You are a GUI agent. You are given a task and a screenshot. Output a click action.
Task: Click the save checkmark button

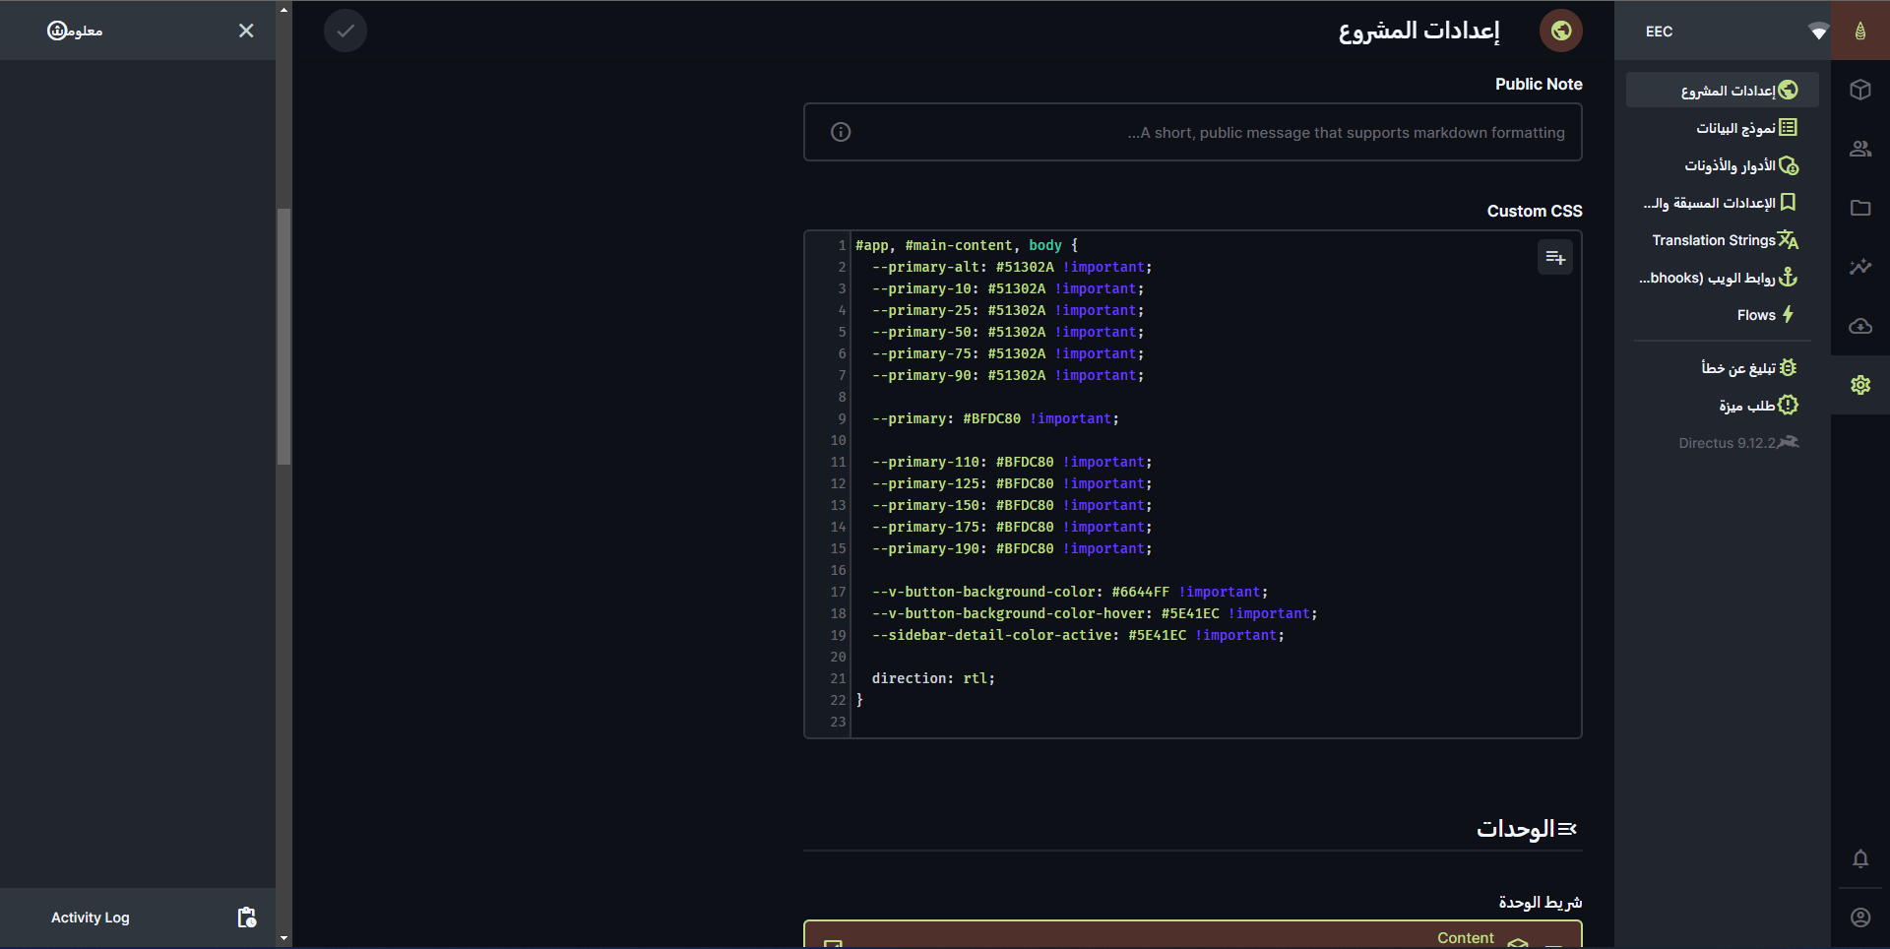(346, 31)
